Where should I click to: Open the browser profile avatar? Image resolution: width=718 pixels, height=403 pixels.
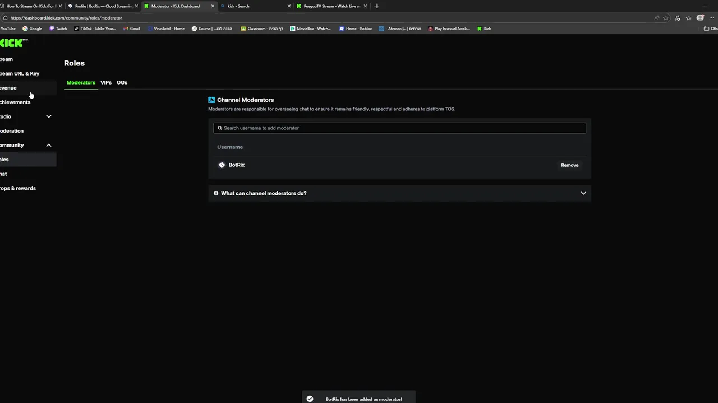point(700,18)
